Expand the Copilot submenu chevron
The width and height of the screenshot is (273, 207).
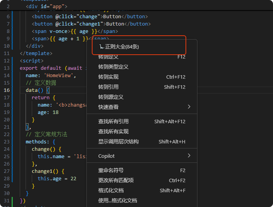click(x=189, y=156)
